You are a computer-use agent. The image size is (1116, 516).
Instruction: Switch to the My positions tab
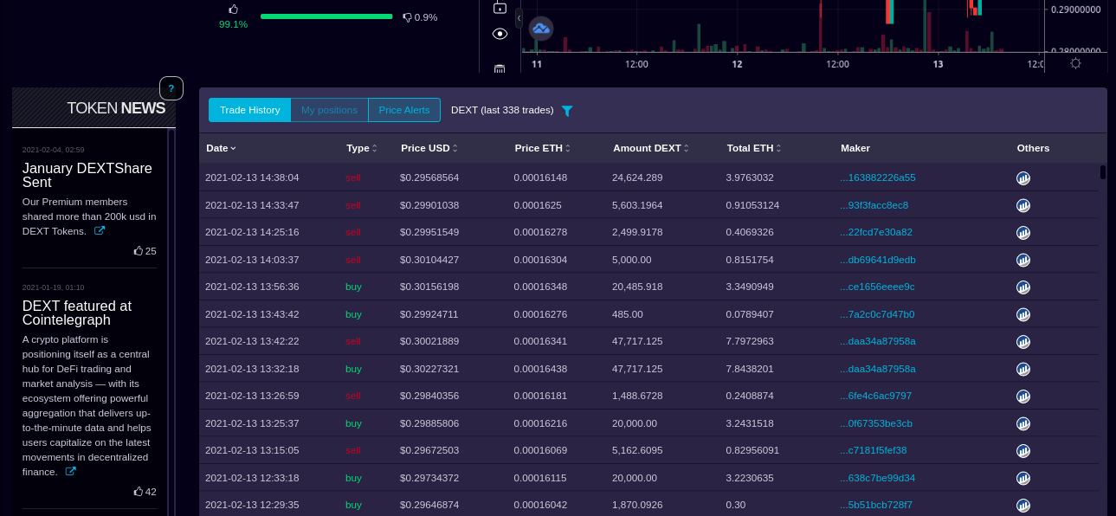click(x=329, y=110)
